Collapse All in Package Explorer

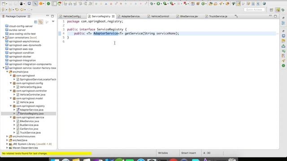36,22
